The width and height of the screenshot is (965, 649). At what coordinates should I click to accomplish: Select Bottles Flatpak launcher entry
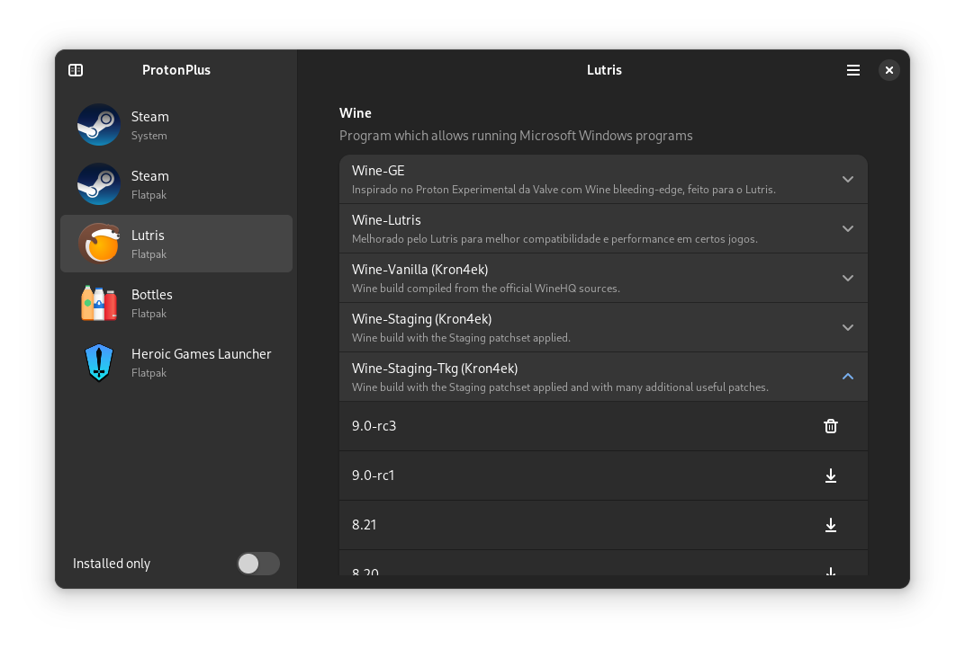point(176,303)
